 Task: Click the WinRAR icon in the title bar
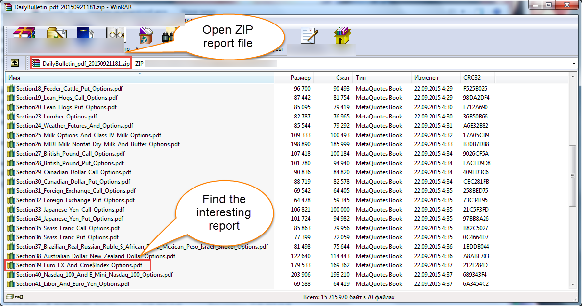click(x=7, y=7)
